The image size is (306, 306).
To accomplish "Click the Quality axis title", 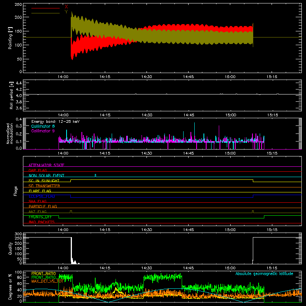I will pyautogui.click(x=10, y=248).
